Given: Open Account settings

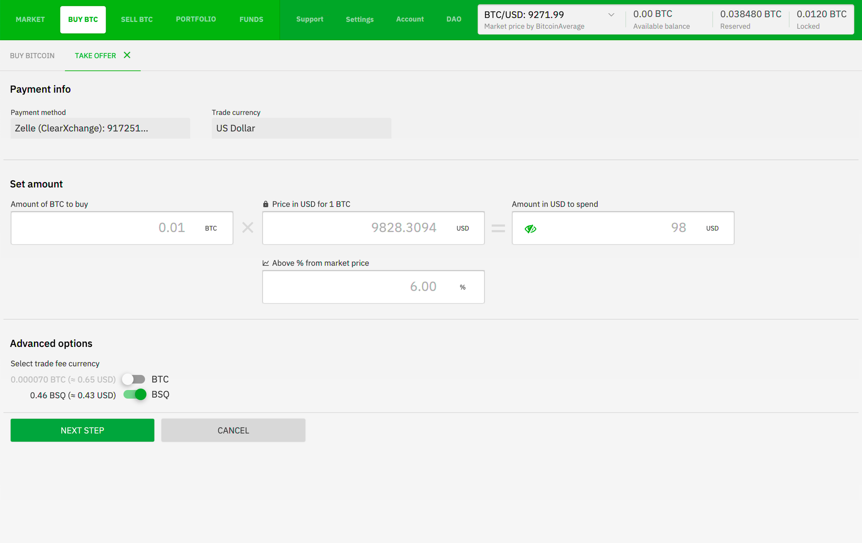Looking at the screenshot, I should pos(410,19).
